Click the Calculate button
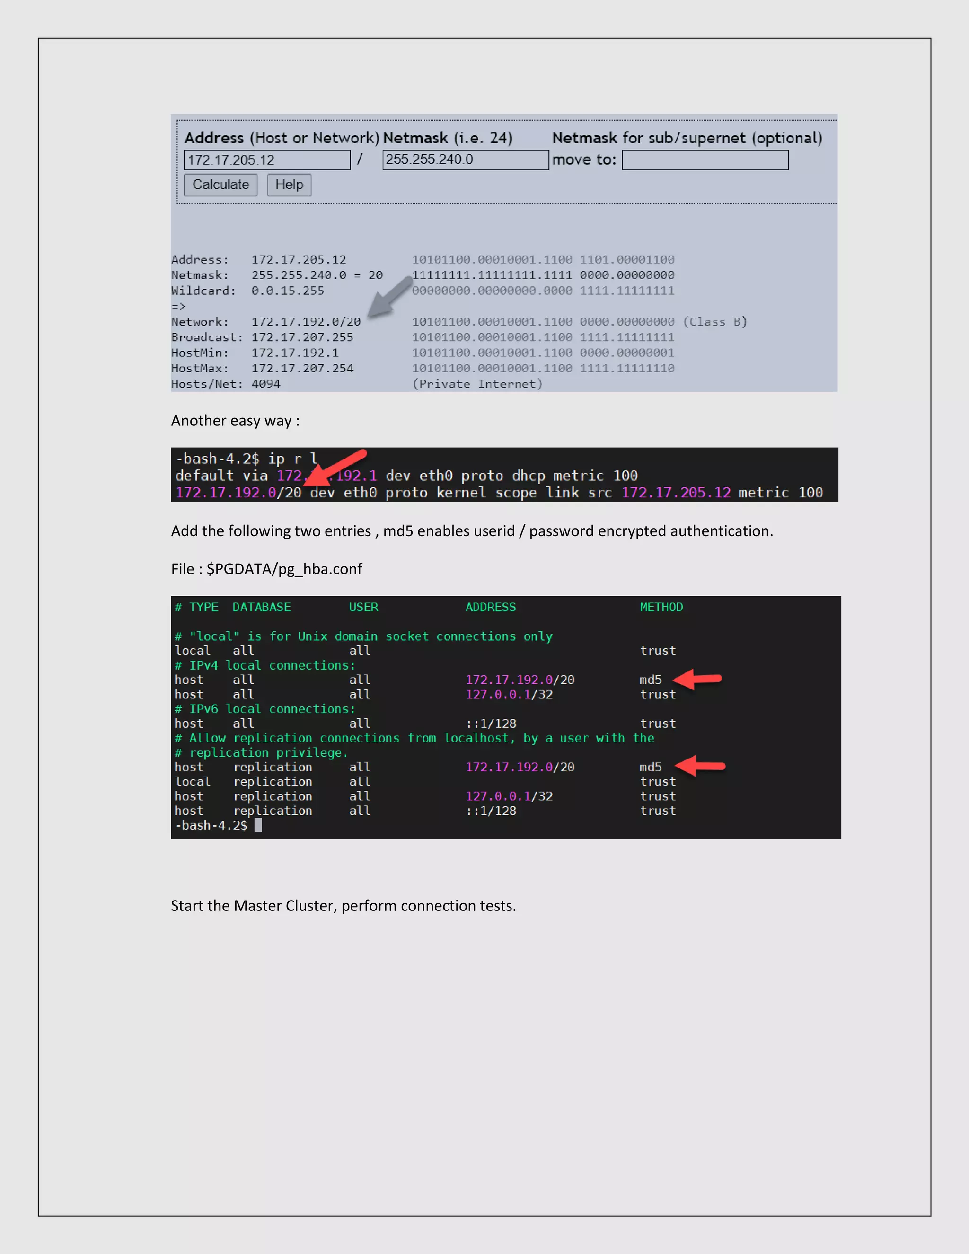This screenshot has height=1254, width=969. pos(220,185)
